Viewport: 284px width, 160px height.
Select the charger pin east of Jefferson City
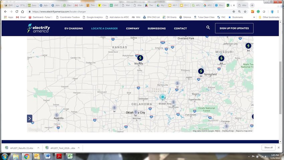point(248,46)
